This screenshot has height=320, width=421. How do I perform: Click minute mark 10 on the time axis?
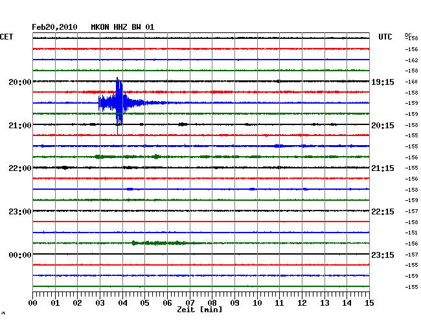click(x=257, y=303)
